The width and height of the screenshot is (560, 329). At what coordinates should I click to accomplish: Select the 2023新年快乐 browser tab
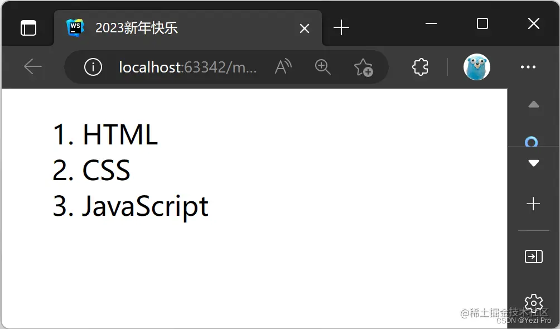[x=188, y=28]
